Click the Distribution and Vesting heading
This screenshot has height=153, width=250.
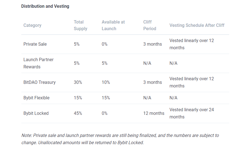(x=45, y=6)
